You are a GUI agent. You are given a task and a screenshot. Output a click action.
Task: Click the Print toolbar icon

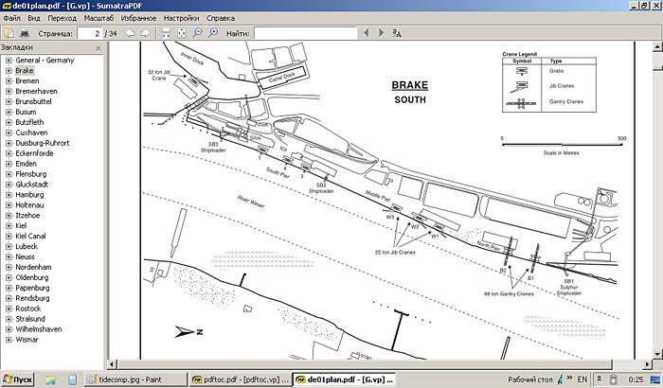click(x=25, y=33)
